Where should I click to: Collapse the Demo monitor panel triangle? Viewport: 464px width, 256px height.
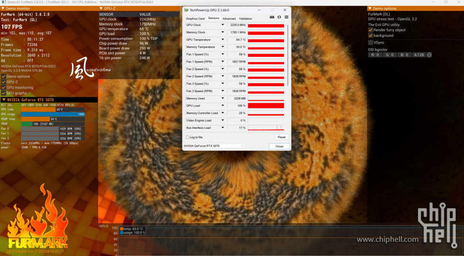pyautogui.click(x=3, y=8)
